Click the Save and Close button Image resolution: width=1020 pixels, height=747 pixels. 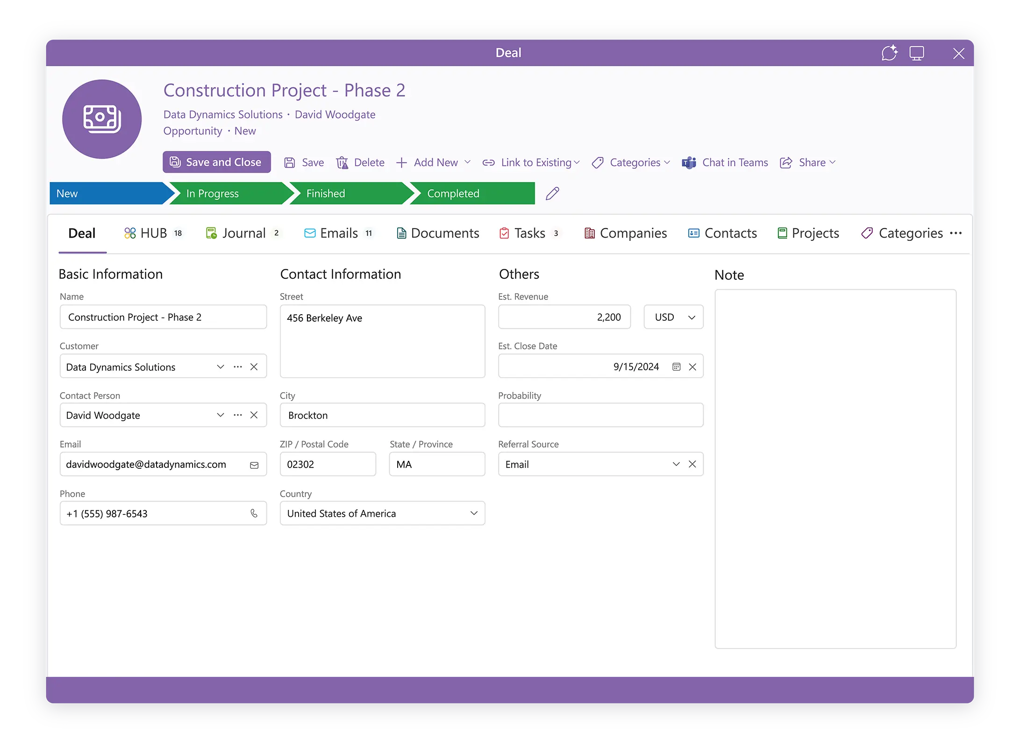point(216,162)
